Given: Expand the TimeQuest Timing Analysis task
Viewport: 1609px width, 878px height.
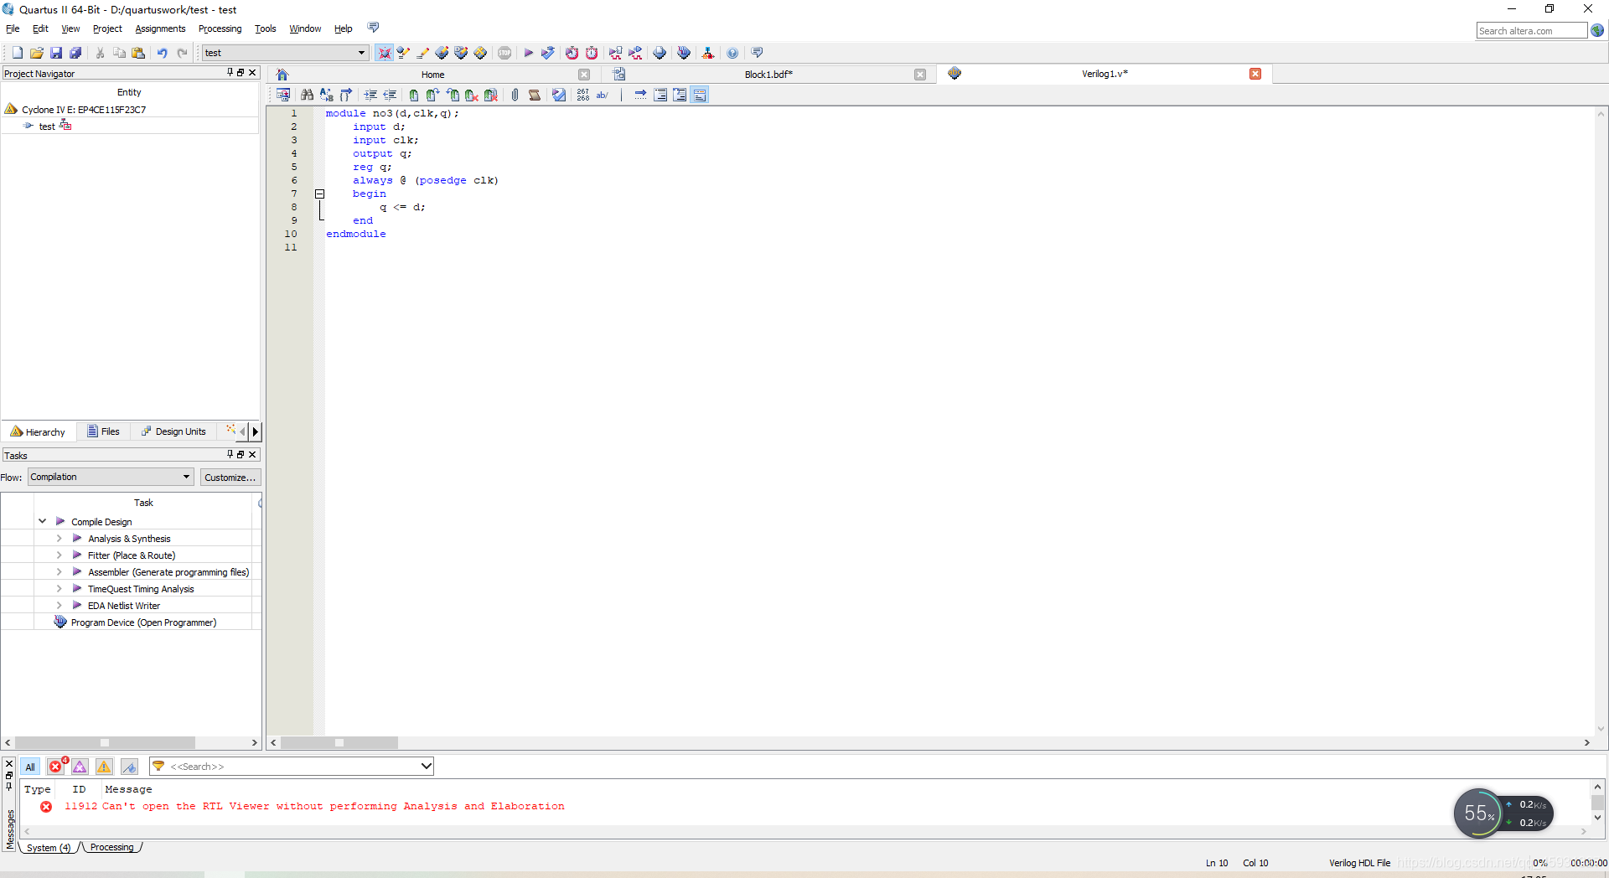Looking at the screenshot, I should [x=59, y=589].
